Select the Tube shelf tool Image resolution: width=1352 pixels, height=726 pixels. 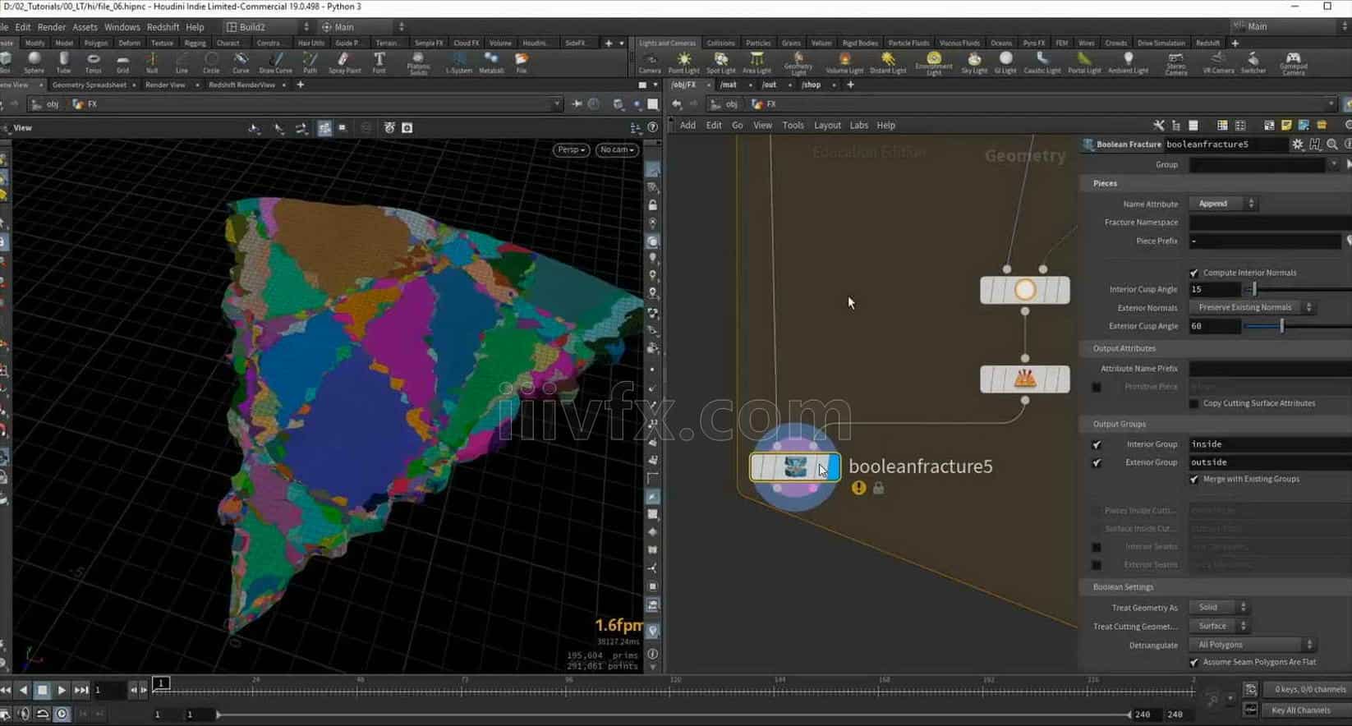point(64,62)
